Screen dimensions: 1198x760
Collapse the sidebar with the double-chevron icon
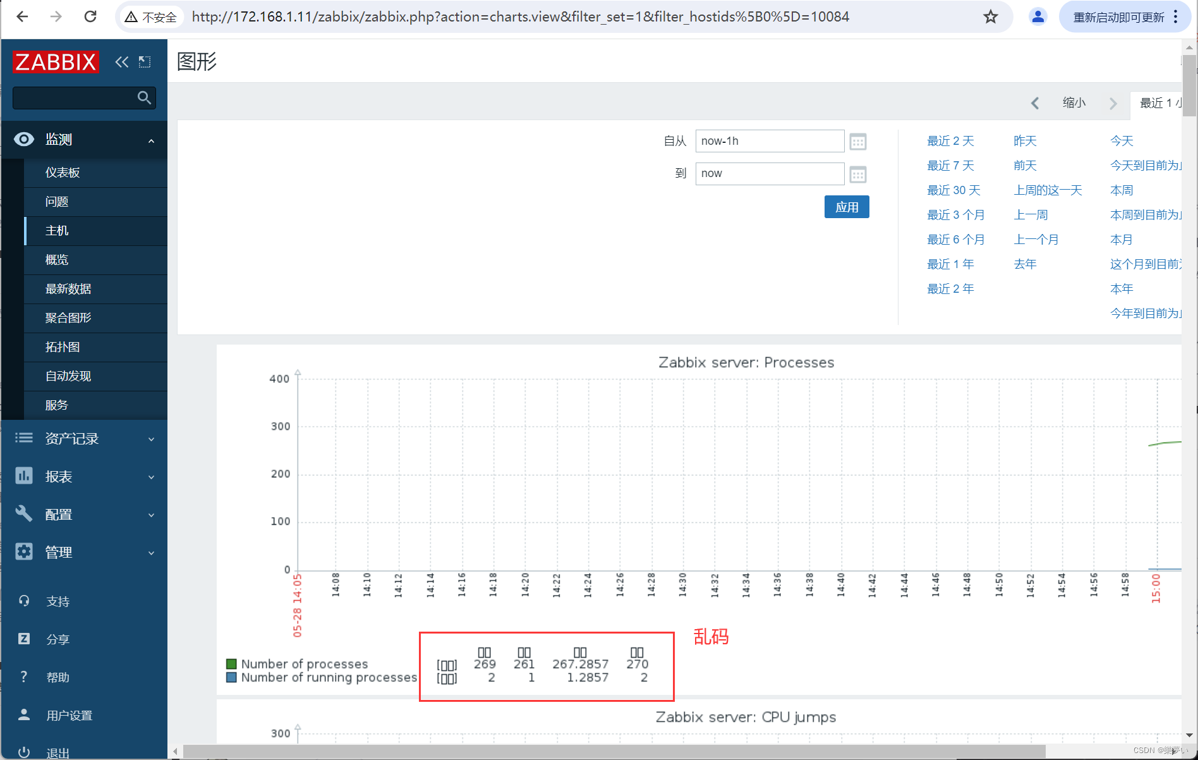point(121,61)
